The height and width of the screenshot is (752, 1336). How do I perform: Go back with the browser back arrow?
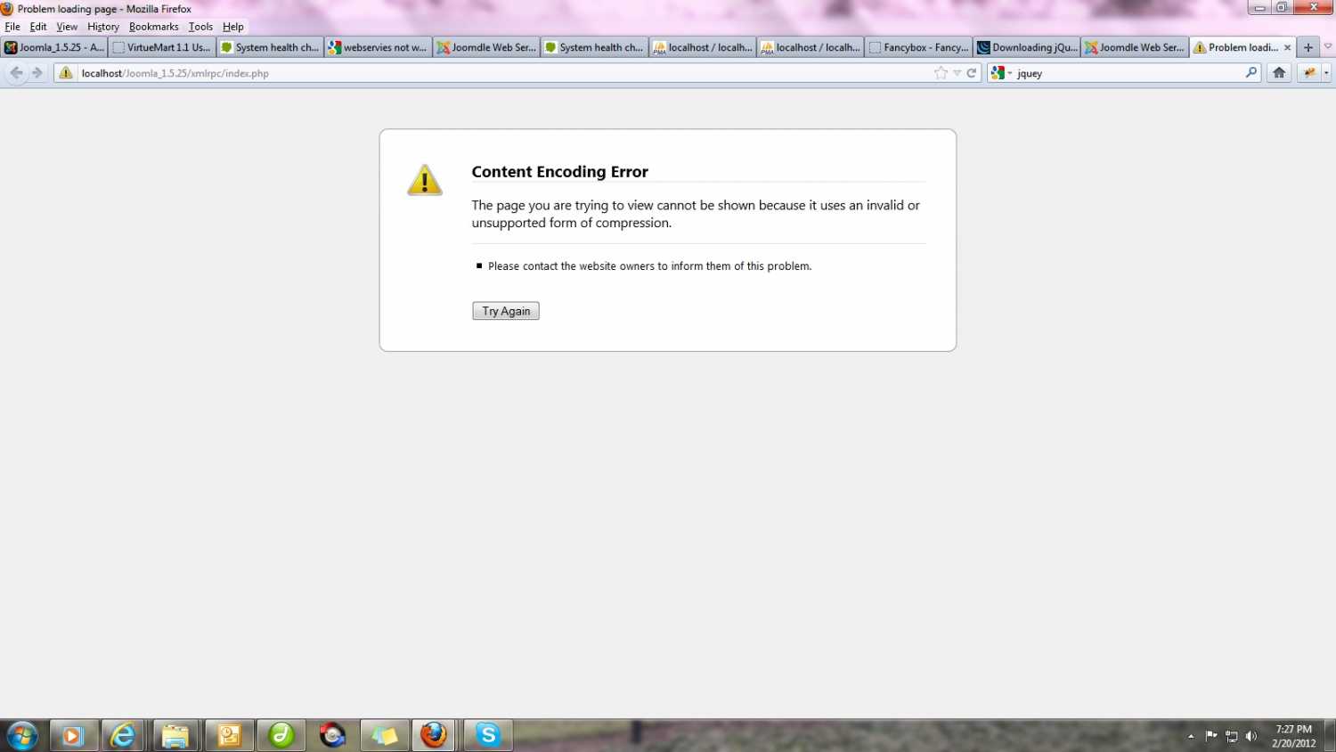coord(16,73)
